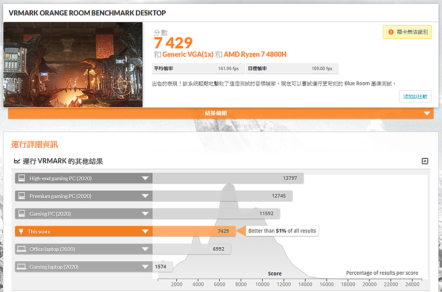Open the Generic VGA(1x) link

coord(188,55)
